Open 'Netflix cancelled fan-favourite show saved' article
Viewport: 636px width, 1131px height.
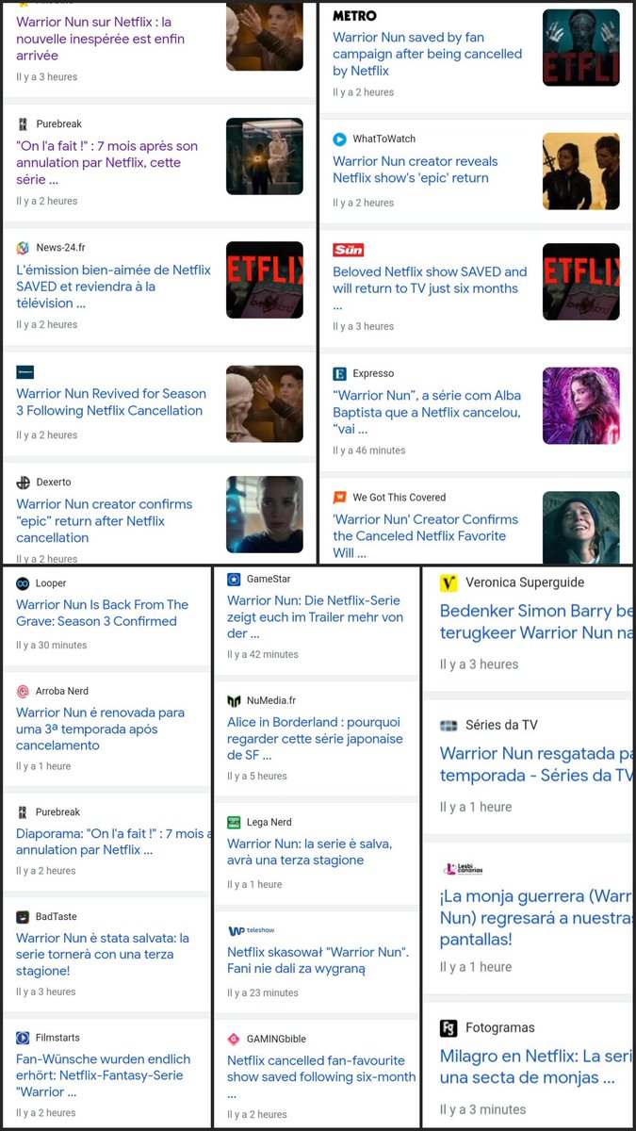point(321,1076)
